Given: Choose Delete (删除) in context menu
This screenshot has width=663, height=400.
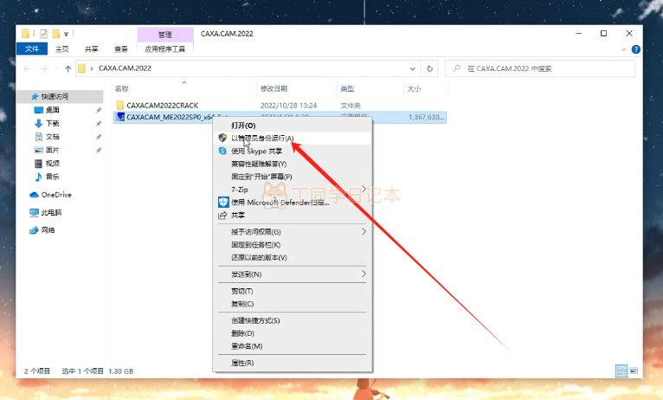Looking at the screenshot, I should coord(293,333).
